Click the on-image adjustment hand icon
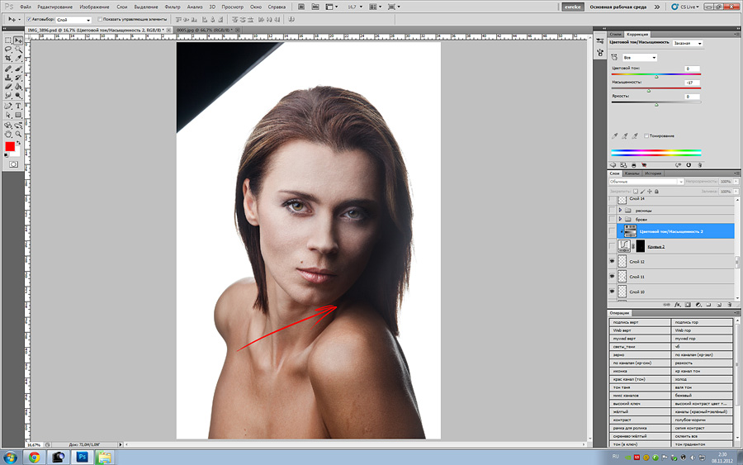The width and height of the screenshot is (743, 465). (x=614, y=57)
